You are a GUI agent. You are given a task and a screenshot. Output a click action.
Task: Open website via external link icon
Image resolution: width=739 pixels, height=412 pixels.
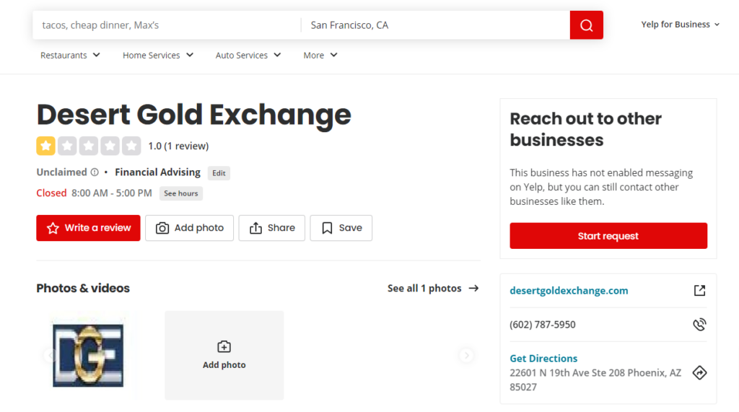(x=699, y=290)
